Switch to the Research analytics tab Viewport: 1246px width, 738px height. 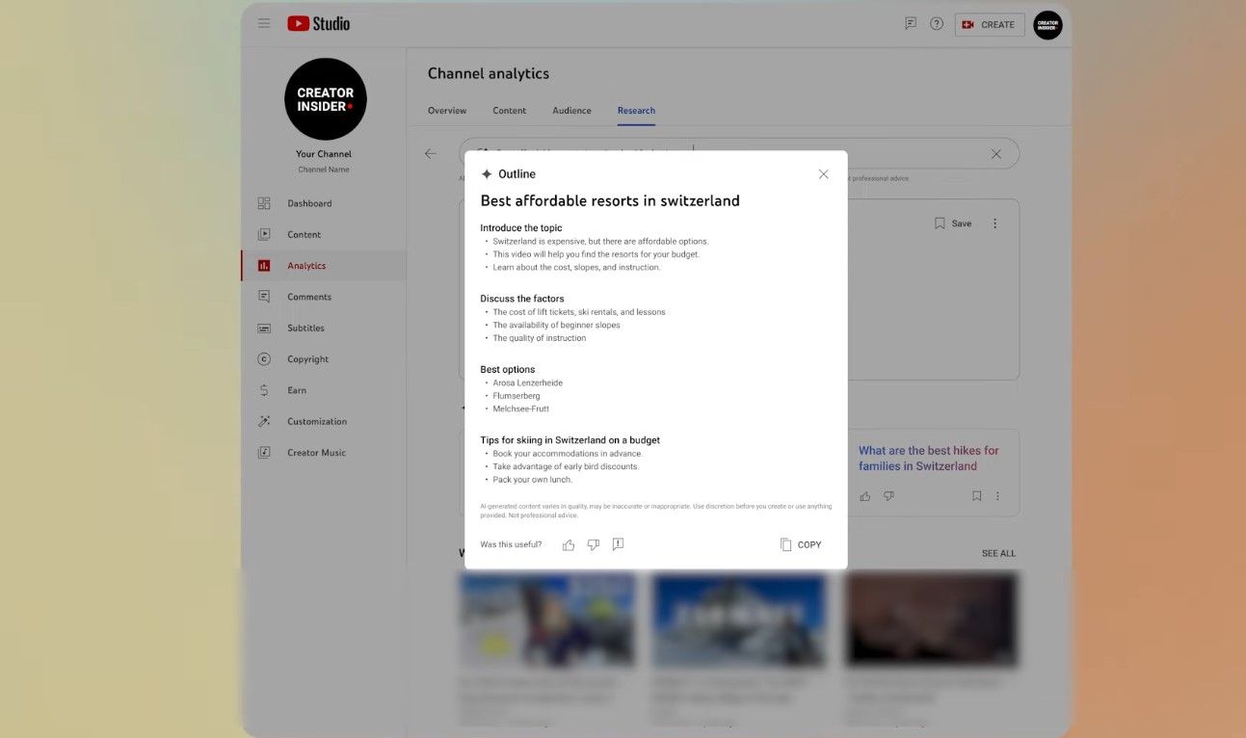point(636,110)
